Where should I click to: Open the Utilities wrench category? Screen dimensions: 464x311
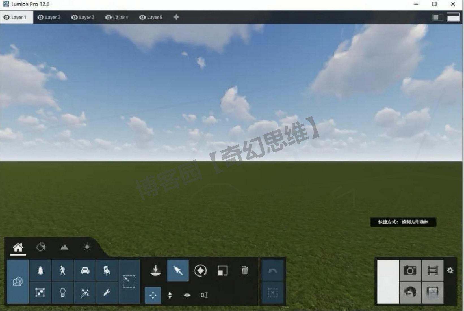(107, 293)
